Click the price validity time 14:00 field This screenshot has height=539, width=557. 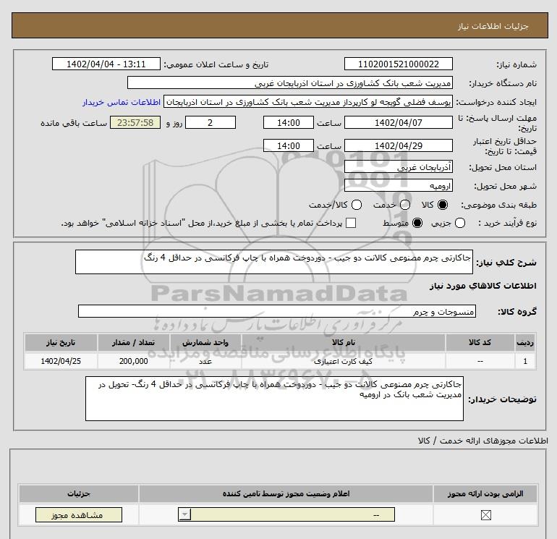pyautogui.click(x=289, y=145)
